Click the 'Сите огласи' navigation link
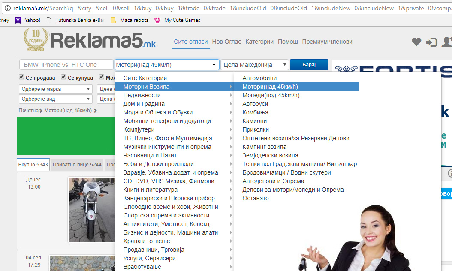 190,42
